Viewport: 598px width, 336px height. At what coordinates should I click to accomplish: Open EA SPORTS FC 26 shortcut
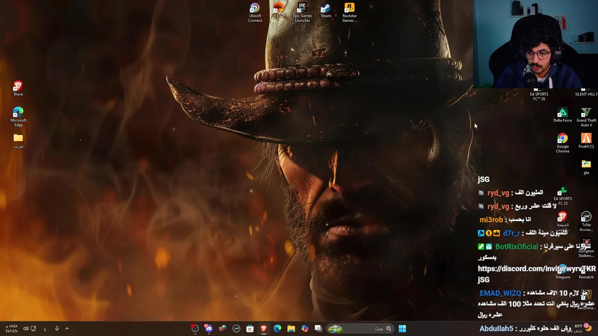pyautogui.click(x=539, y=94)
